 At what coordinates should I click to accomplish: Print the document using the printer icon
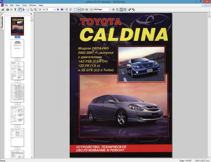pyautogui.click(x=8, y=9)
